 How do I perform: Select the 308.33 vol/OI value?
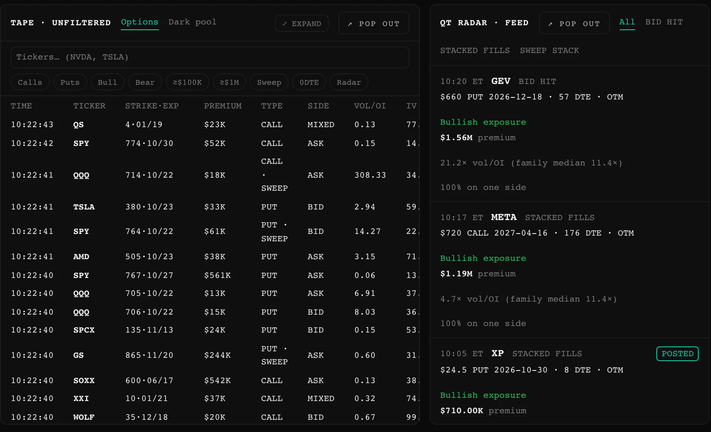point(370,175)
